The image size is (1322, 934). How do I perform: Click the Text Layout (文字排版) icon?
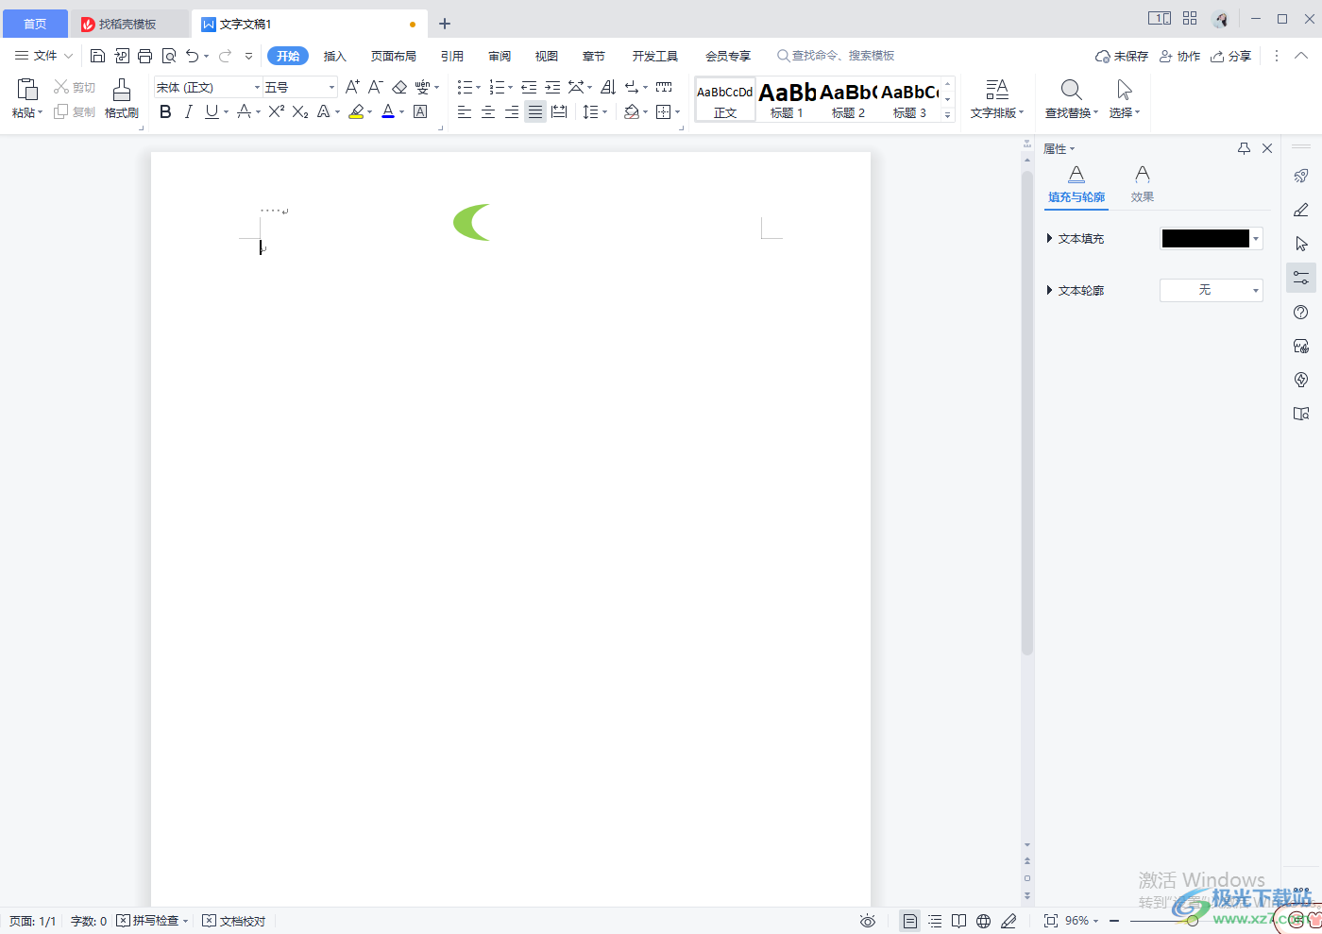(x=997, y=90)
